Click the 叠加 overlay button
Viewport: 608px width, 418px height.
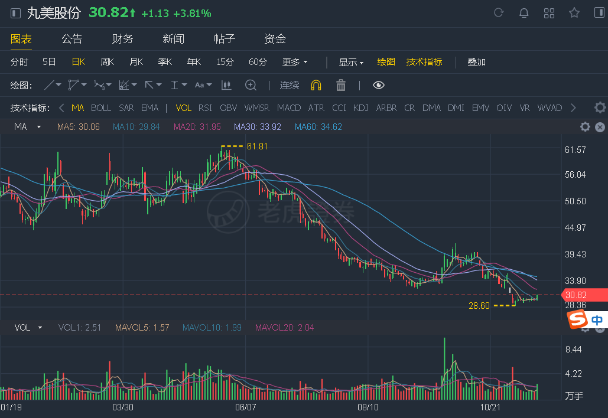tap(477, 62)
